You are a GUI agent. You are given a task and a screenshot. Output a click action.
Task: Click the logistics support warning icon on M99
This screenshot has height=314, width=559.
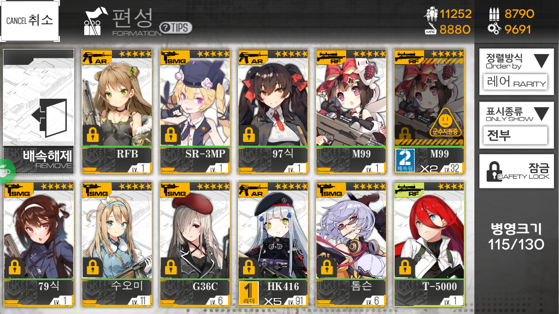446,123
